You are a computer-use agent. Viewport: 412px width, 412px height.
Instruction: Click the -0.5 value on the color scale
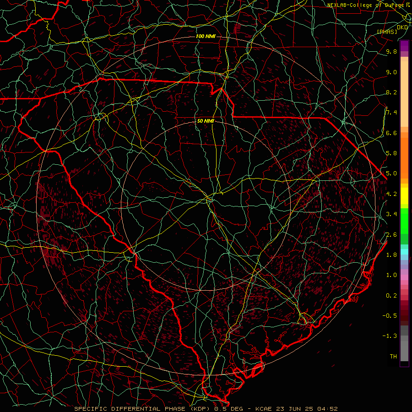point(390,316)
